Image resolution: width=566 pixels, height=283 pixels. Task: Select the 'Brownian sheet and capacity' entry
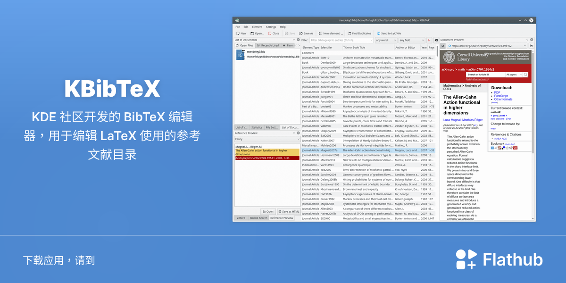pyautogui.click(x=368, y=189)
